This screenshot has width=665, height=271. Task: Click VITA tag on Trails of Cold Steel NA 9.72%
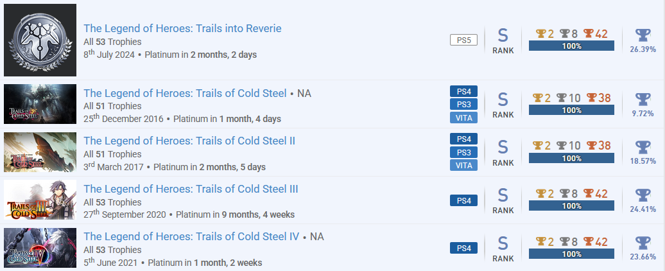pyautogui.click(x=463, y=118)
